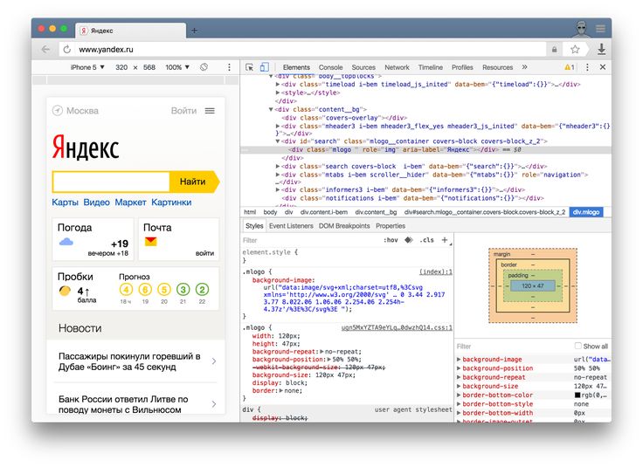Open a new browser tab with plus
The image size is (643, 467).
194,31
